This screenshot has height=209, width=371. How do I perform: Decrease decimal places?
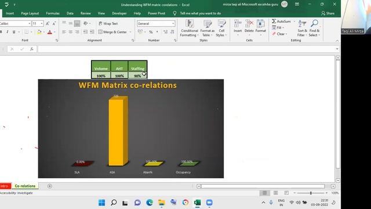tap(172, 32)
